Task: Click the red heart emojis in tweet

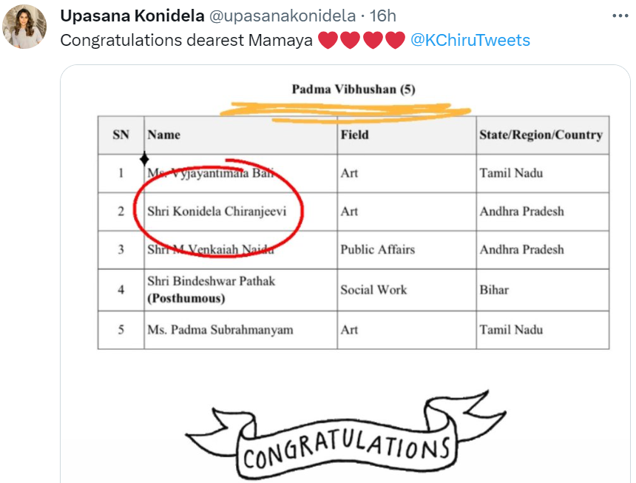Action: pos(362,40)
